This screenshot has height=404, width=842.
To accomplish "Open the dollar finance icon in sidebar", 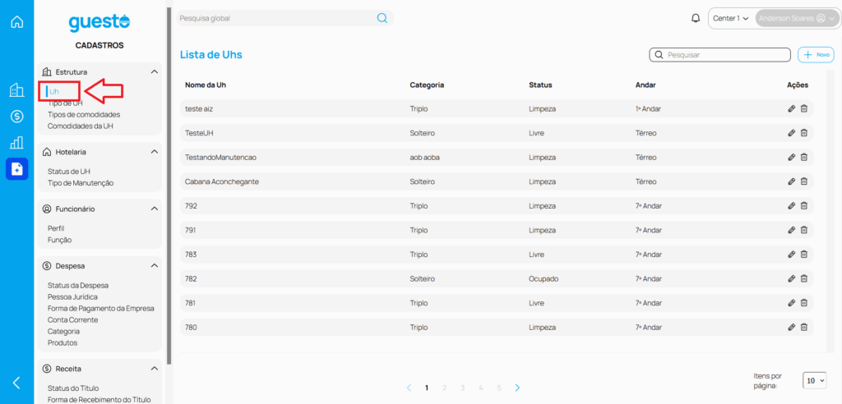I will click(x=16, y=117).
